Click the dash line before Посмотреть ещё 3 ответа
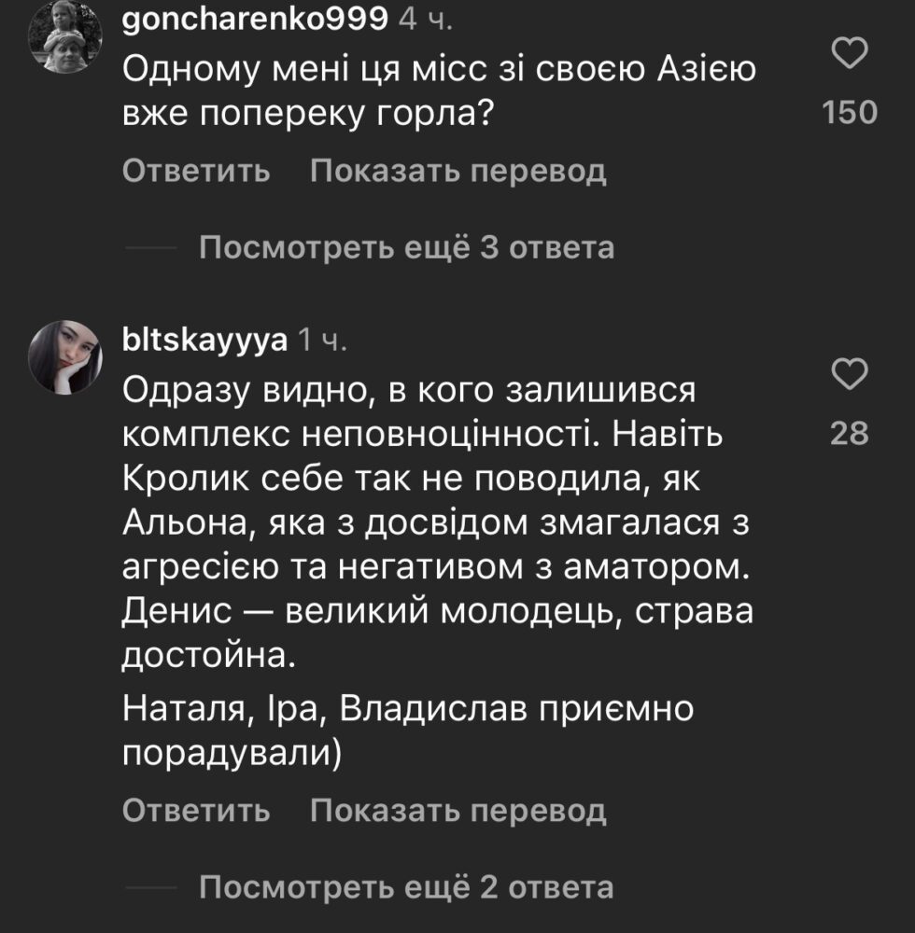Viewport: 915px width, 933px height. click(149, 248)
